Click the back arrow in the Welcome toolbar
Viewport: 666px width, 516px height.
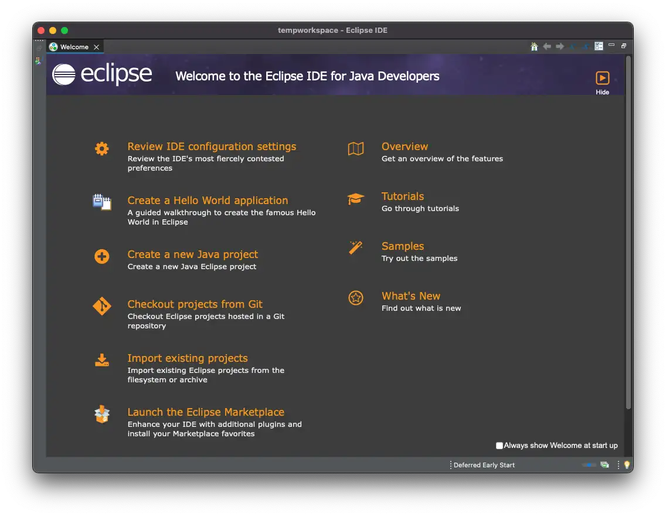point(547,46)
